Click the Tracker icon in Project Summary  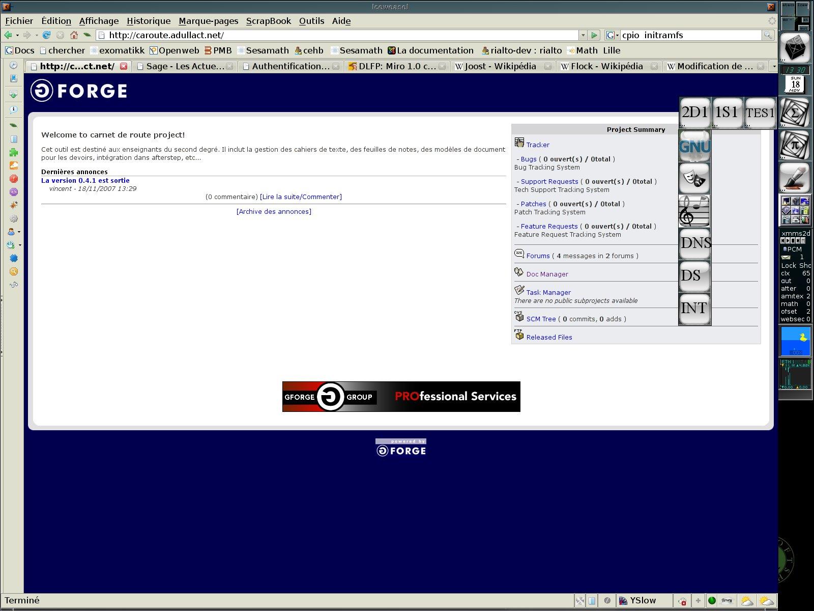point(519,143)
